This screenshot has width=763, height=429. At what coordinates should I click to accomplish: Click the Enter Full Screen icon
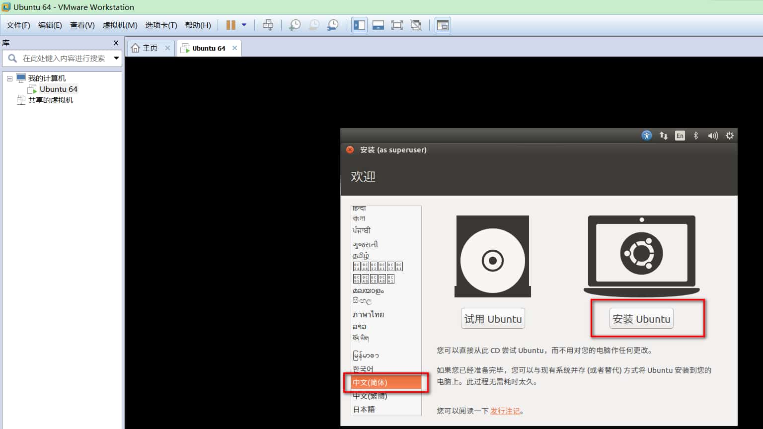coord(397,25)
